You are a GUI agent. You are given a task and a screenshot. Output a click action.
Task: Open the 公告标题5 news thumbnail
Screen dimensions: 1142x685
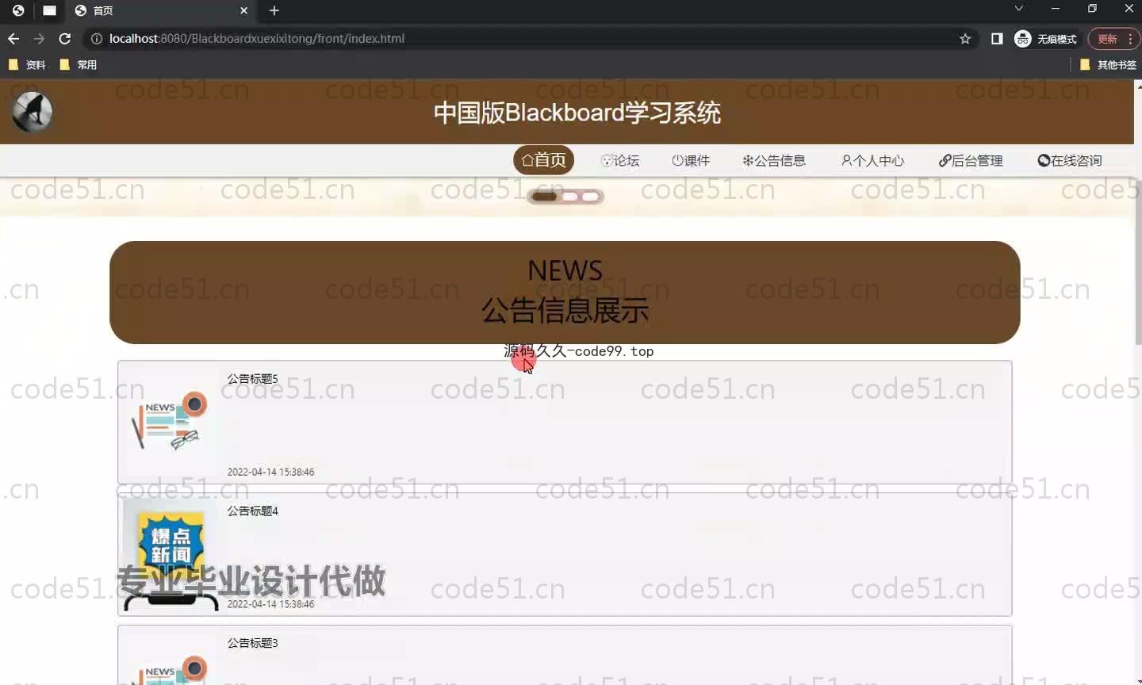click(170, 421)
